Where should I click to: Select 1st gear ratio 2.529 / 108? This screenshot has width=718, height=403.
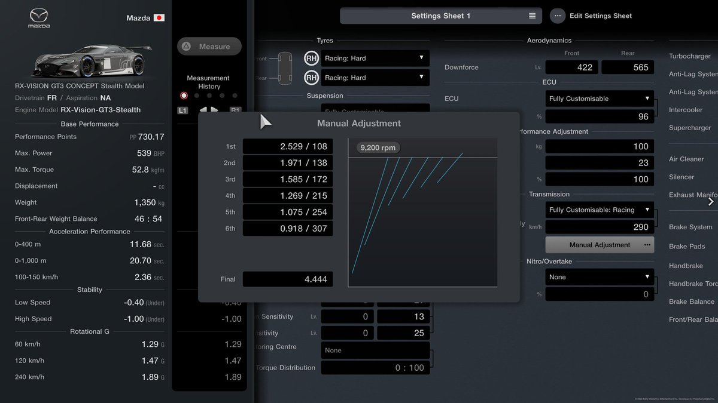tap(288, 146)
